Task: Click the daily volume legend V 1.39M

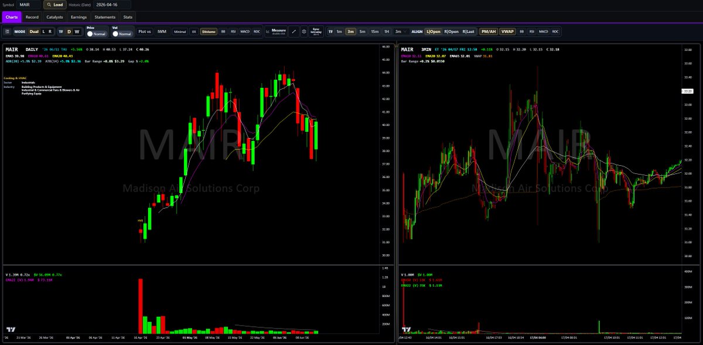Action: pyautogui.click(x=17, y=274)
